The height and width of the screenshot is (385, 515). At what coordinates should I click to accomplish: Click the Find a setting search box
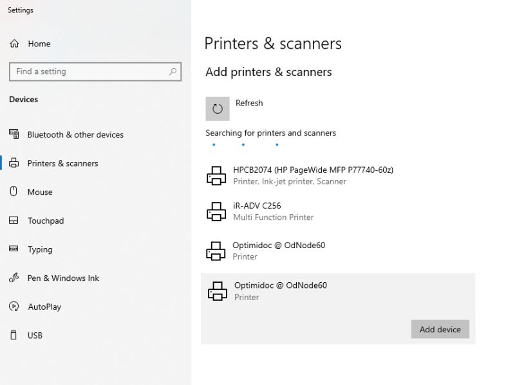point(95,71)
